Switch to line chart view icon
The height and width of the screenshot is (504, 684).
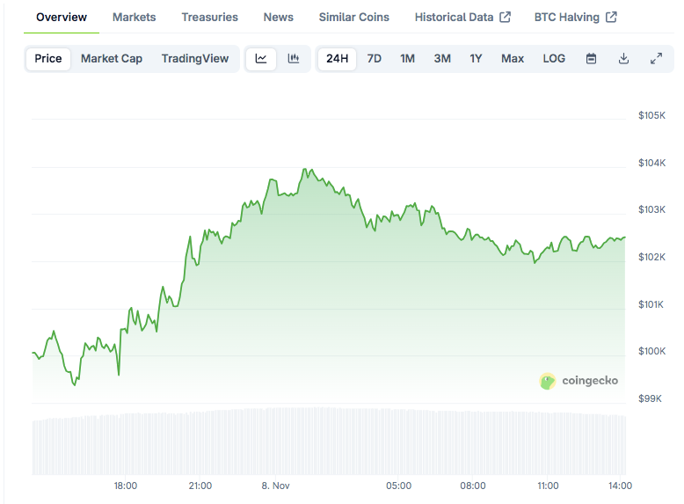click(x=261, y=59)
